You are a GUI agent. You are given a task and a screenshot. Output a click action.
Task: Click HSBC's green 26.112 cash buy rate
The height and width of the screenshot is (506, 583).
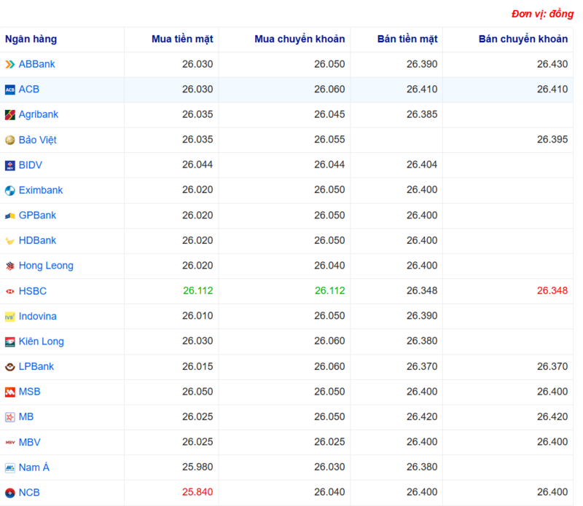(x=197, y=291)
